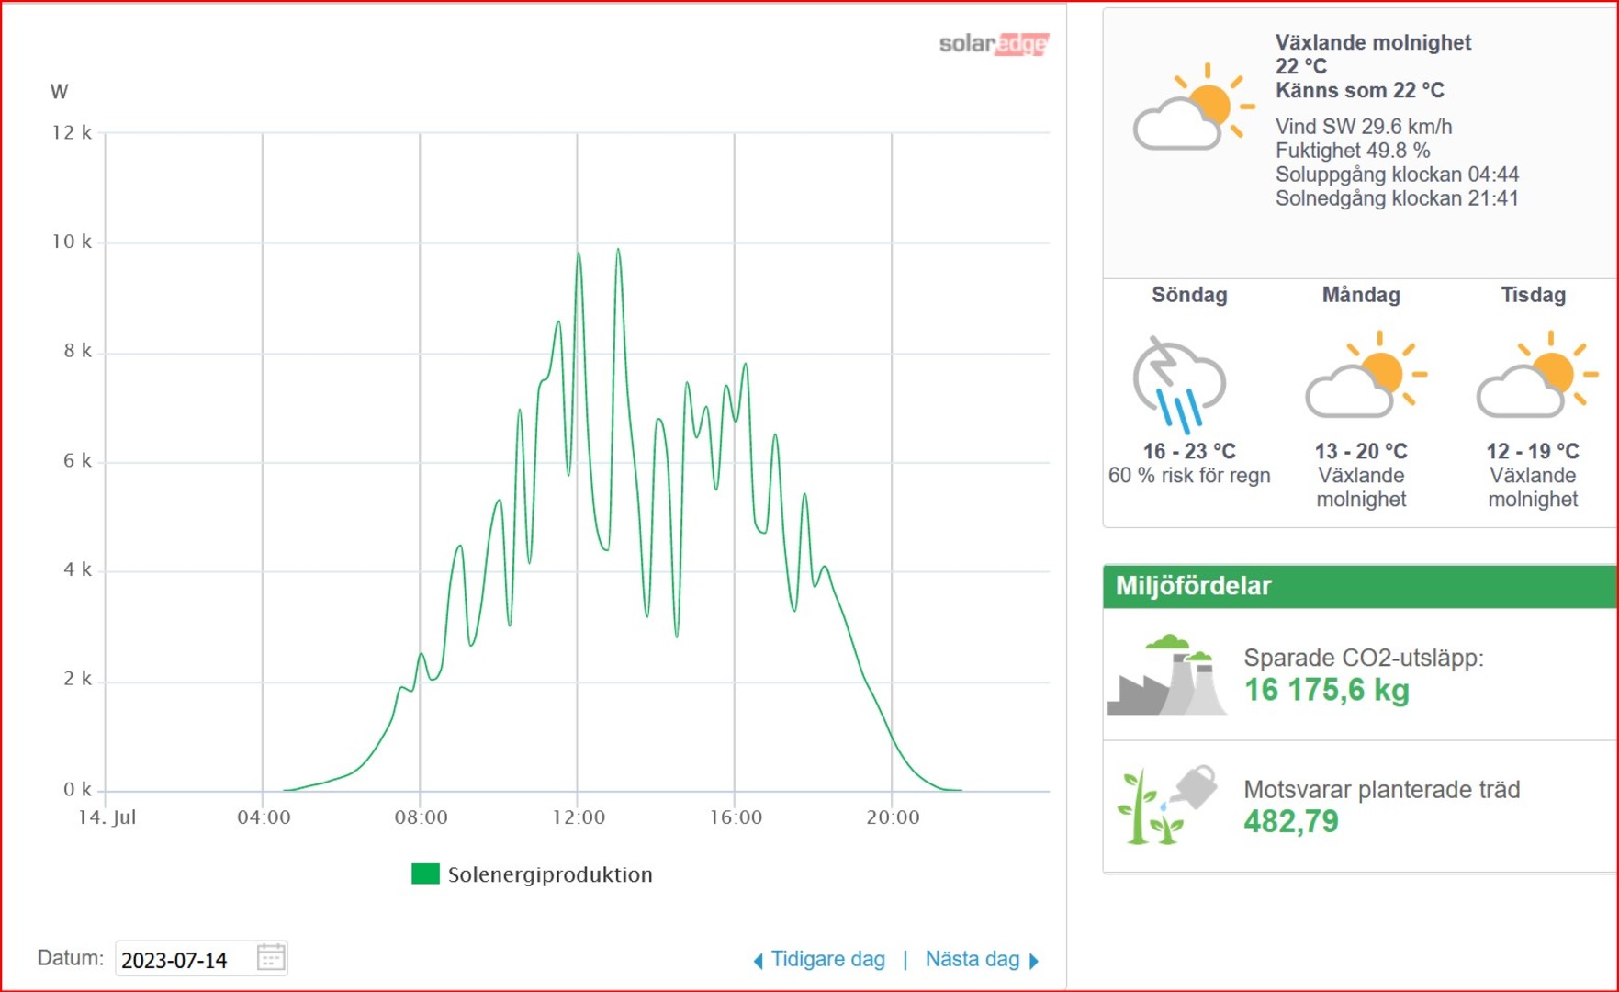Click the current weather partly cloudy icon
The width and height of the screenshot is (1619, 992).
1193,108
